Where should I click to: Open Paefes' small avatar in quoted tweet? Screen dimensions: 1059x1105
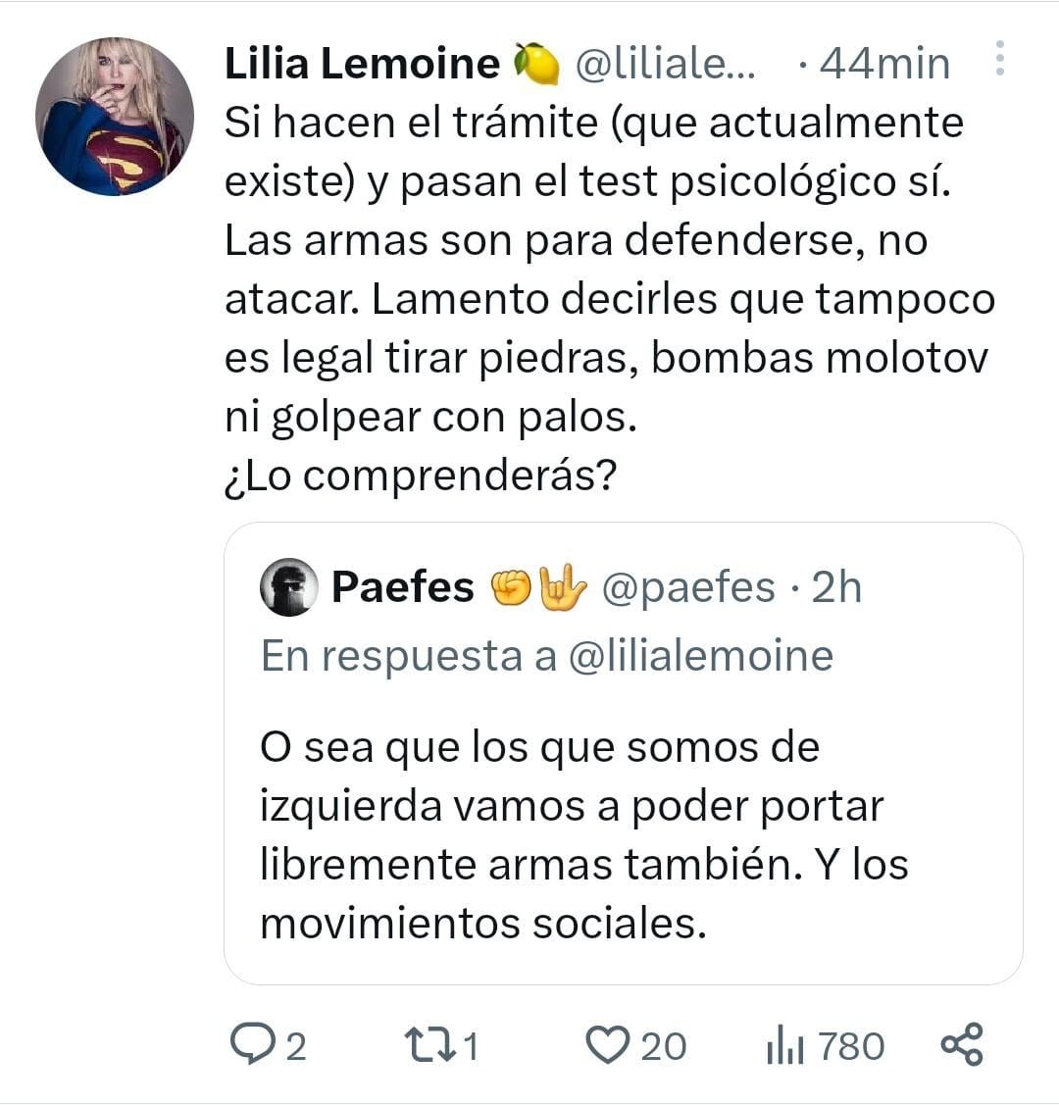(x=288, y=587)
